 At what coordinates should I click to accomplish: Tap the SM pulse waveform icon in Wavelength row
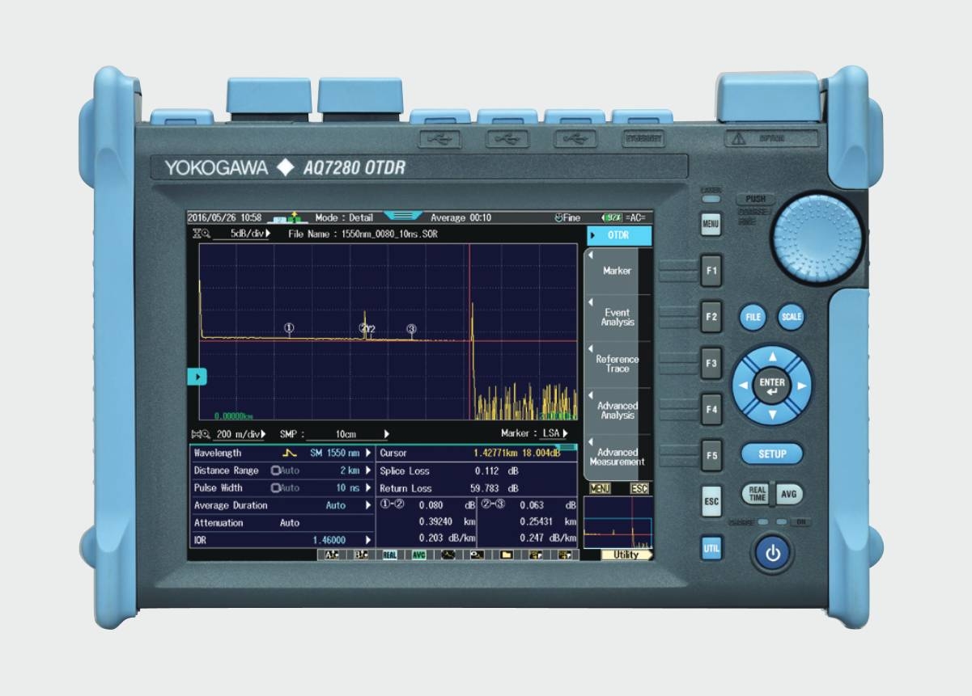(291, 453)
